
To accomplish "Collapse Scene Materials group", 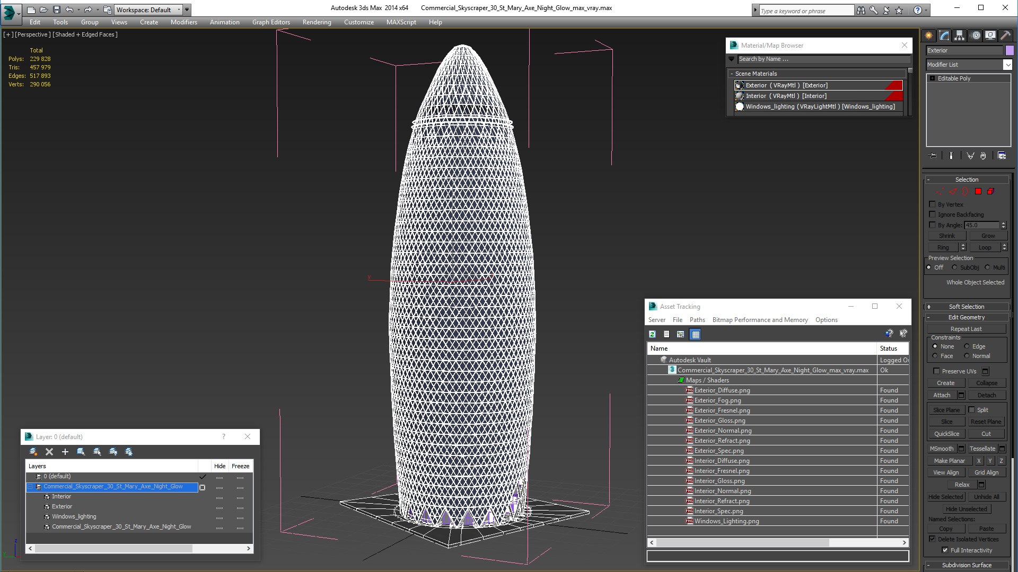I will [732, 74].
